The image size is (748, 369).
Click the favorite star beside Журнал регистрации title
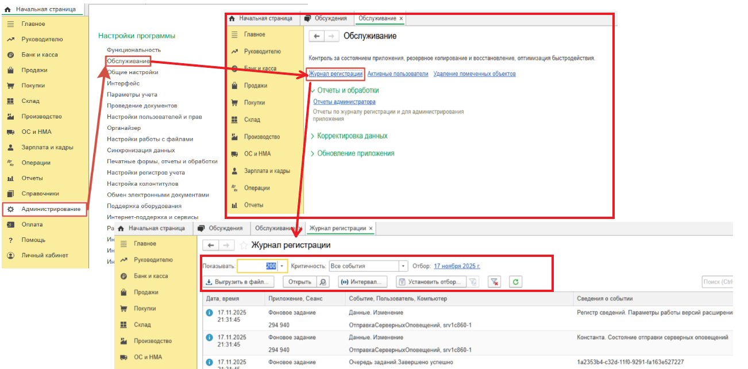244,245
